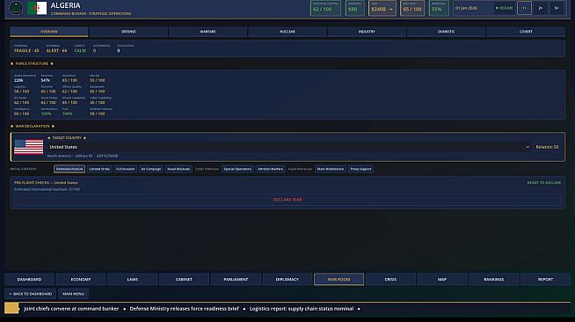
Task: Go to Diplomacy in bottom navigation
Action: pyautogui.click(x=287, y=280)
